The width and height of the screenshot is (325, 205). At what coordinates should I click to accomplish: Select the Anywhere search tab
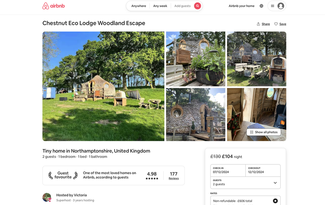139,6
